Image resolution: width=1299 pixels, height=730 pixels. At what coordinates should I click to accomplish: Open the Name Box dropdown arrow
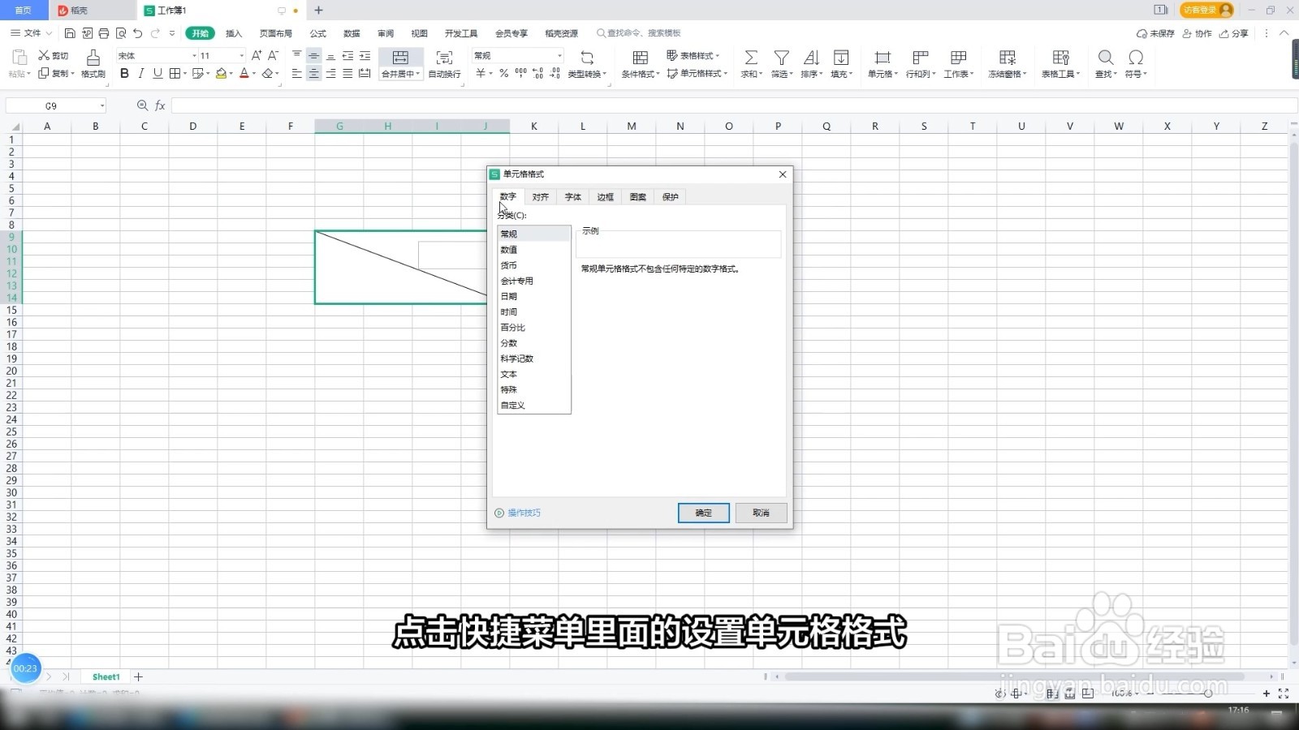pos(102,105)
